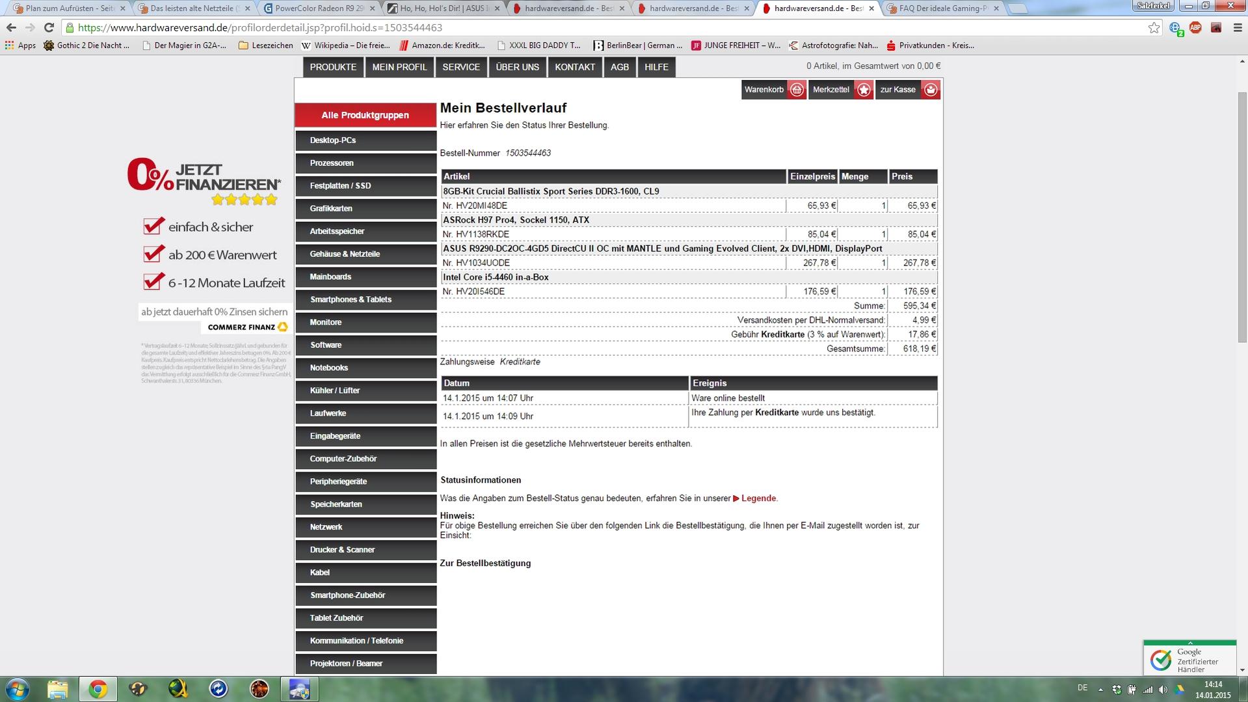
Task: Open the Amazon.de Kreditk... bookmark
Action: click(442, 46)
